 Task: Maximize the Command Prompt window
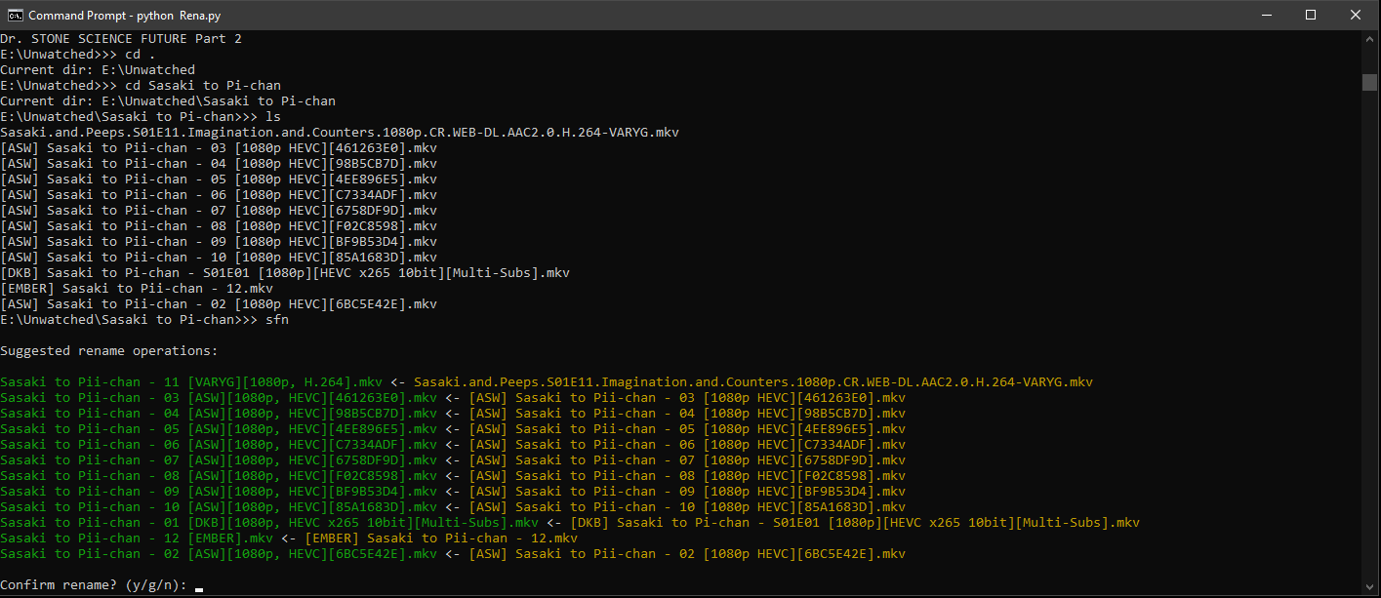[1311, 15]
